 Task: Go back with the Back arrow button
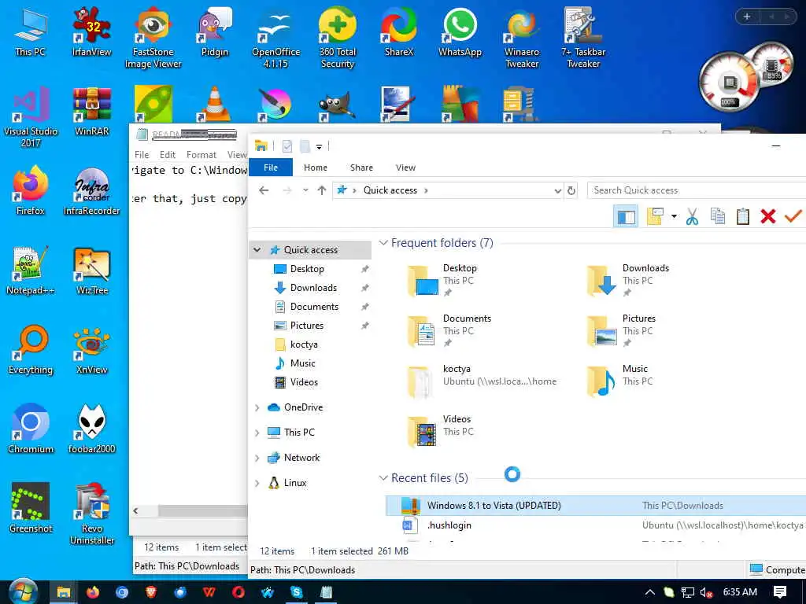tap(264, 190)
